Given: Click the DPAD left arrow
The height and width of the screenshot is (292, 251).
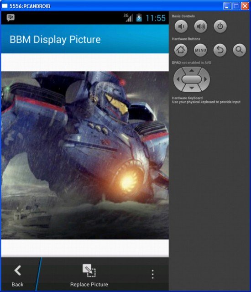Looking at the screenshot, I should pyautogui.click(x=178, y=79).
